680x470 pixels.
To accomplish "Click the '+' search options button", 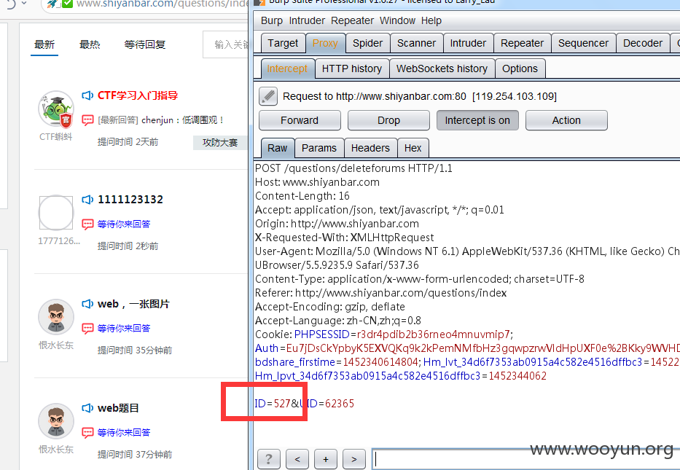I will (x=326, y=459).
